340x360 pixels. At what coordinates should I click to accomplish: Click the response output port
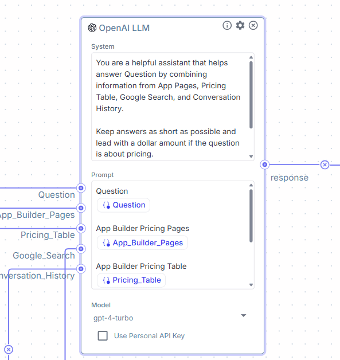click(x=265, y=165)
